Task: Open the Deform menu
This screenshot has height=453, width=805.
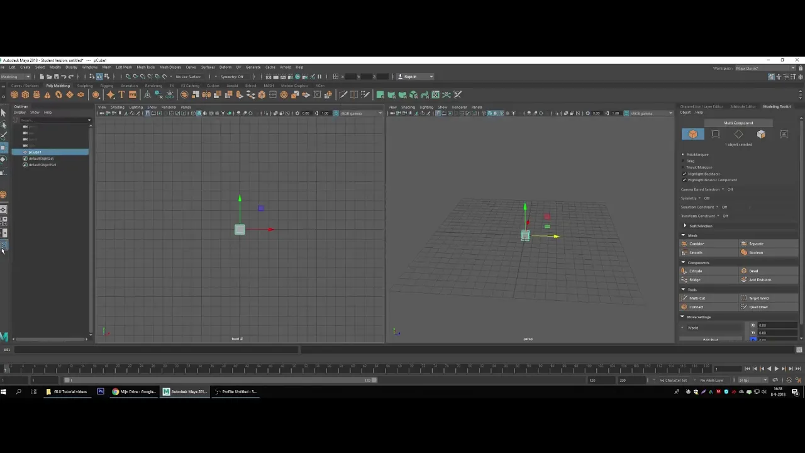Action: [225, 67]
